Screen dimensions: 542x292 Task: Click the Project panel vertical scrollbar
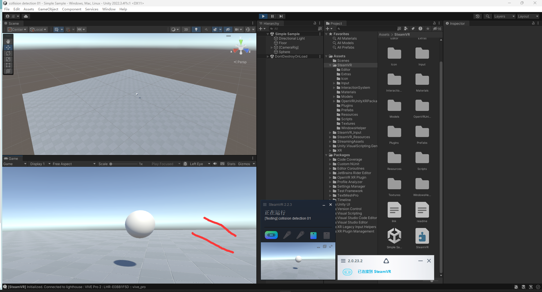[x=441, y=167]
